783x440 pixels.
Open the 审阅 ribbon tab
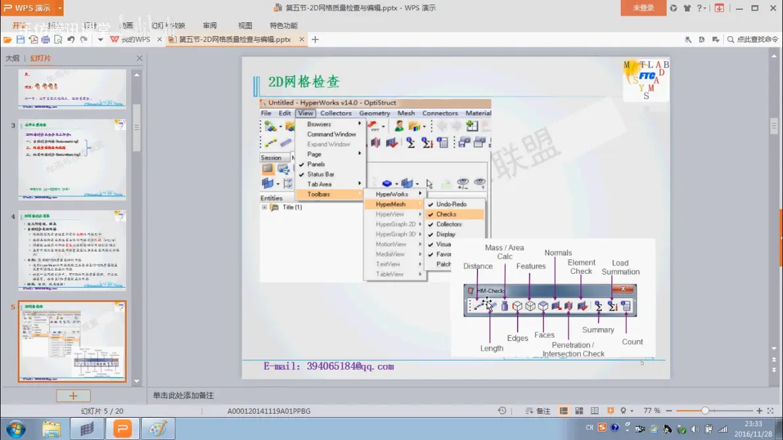coord(210,26)
